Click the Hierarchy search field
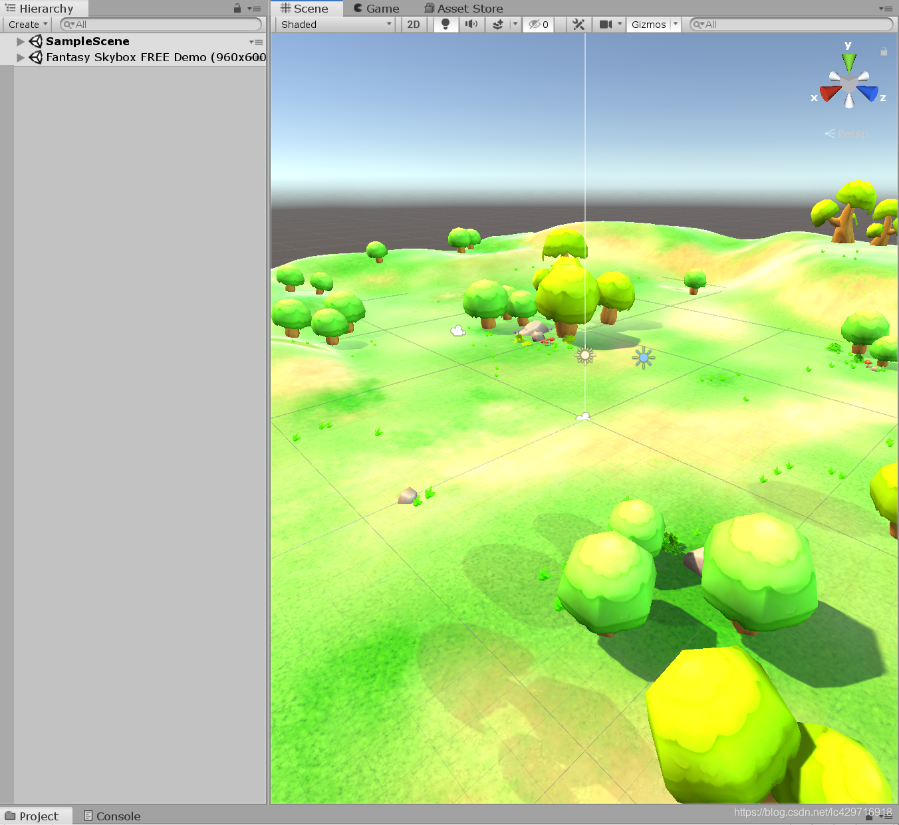899x825 pixels. click(161, 25)
